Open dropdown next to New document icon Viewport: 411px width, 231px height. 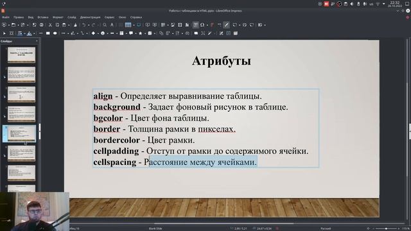point(8,25)
